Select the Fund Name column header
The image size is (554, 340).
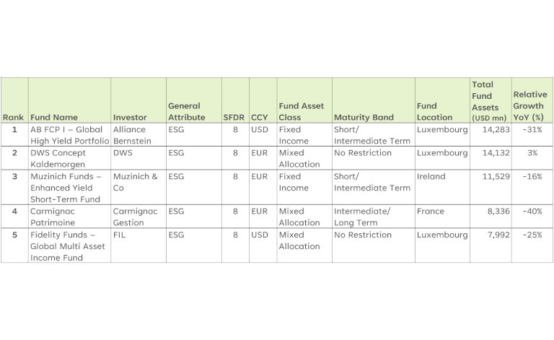(54, 117)
